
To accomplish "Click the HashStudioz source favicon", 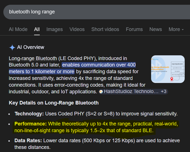I will point(101,92).
